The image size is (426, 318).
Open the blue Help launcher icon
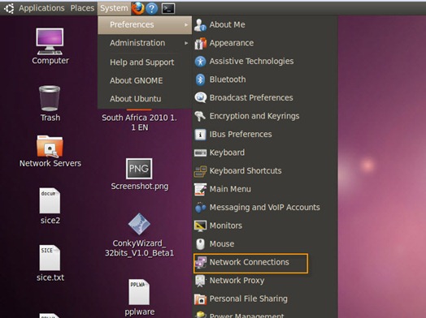click(151, 9)
